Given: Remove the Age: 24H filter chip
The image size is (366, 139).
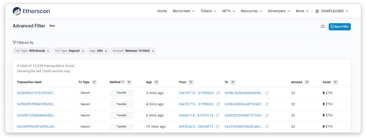Looking at the screenshot, I should tap(106, 51).
